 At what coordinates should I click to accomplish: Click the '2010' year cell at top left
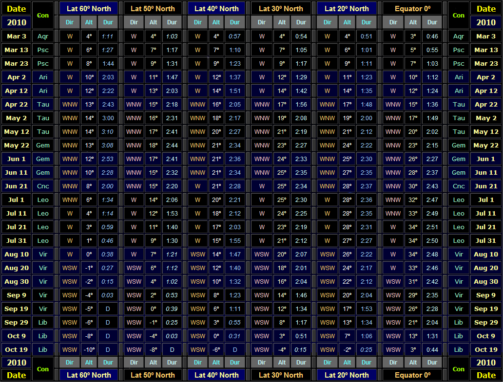[17, 22]
